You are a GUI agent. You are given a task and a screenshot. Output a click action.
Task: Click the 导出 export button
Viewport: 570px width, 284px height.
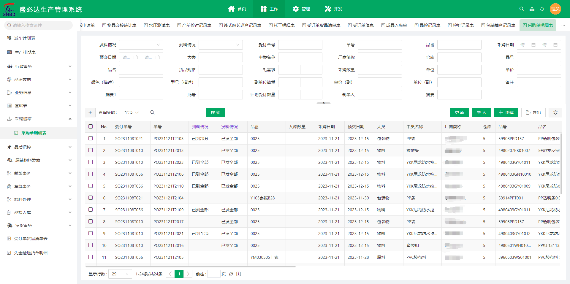[533, 112]
